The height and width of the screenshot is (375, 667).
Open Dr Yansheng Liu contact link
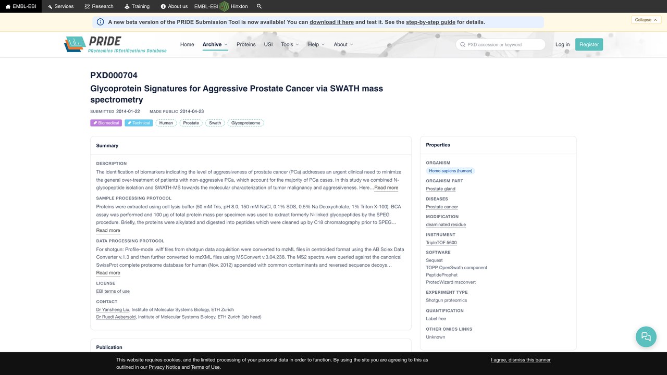tap(113, 309)
